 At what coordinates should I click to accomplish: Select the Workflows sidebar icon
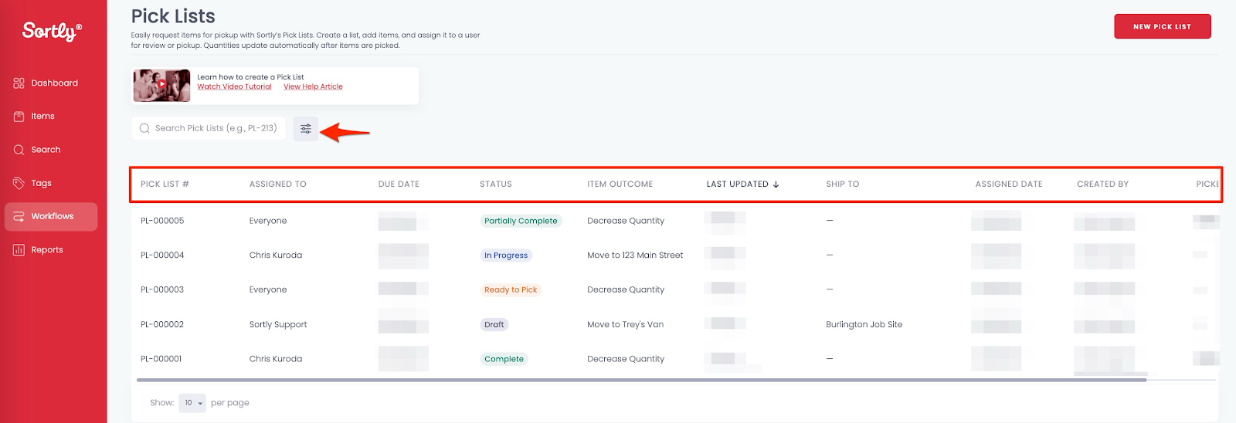[19, 217]
